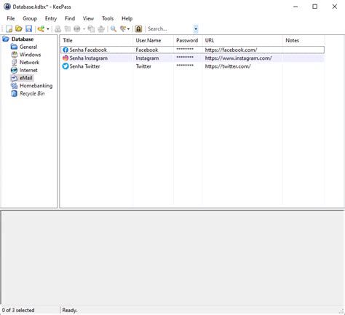Image resolution: width=345 pixels, height=315 pixels.
Task: Sort entries by URL column
Action: pos(242,40)
